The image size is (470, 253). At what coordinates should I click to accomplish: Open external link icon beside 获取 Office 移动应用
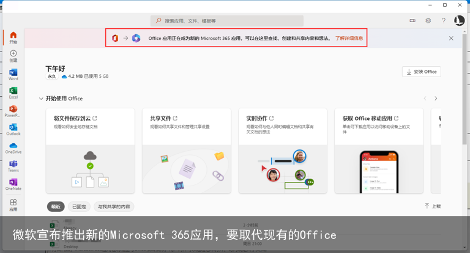point(397,118)
